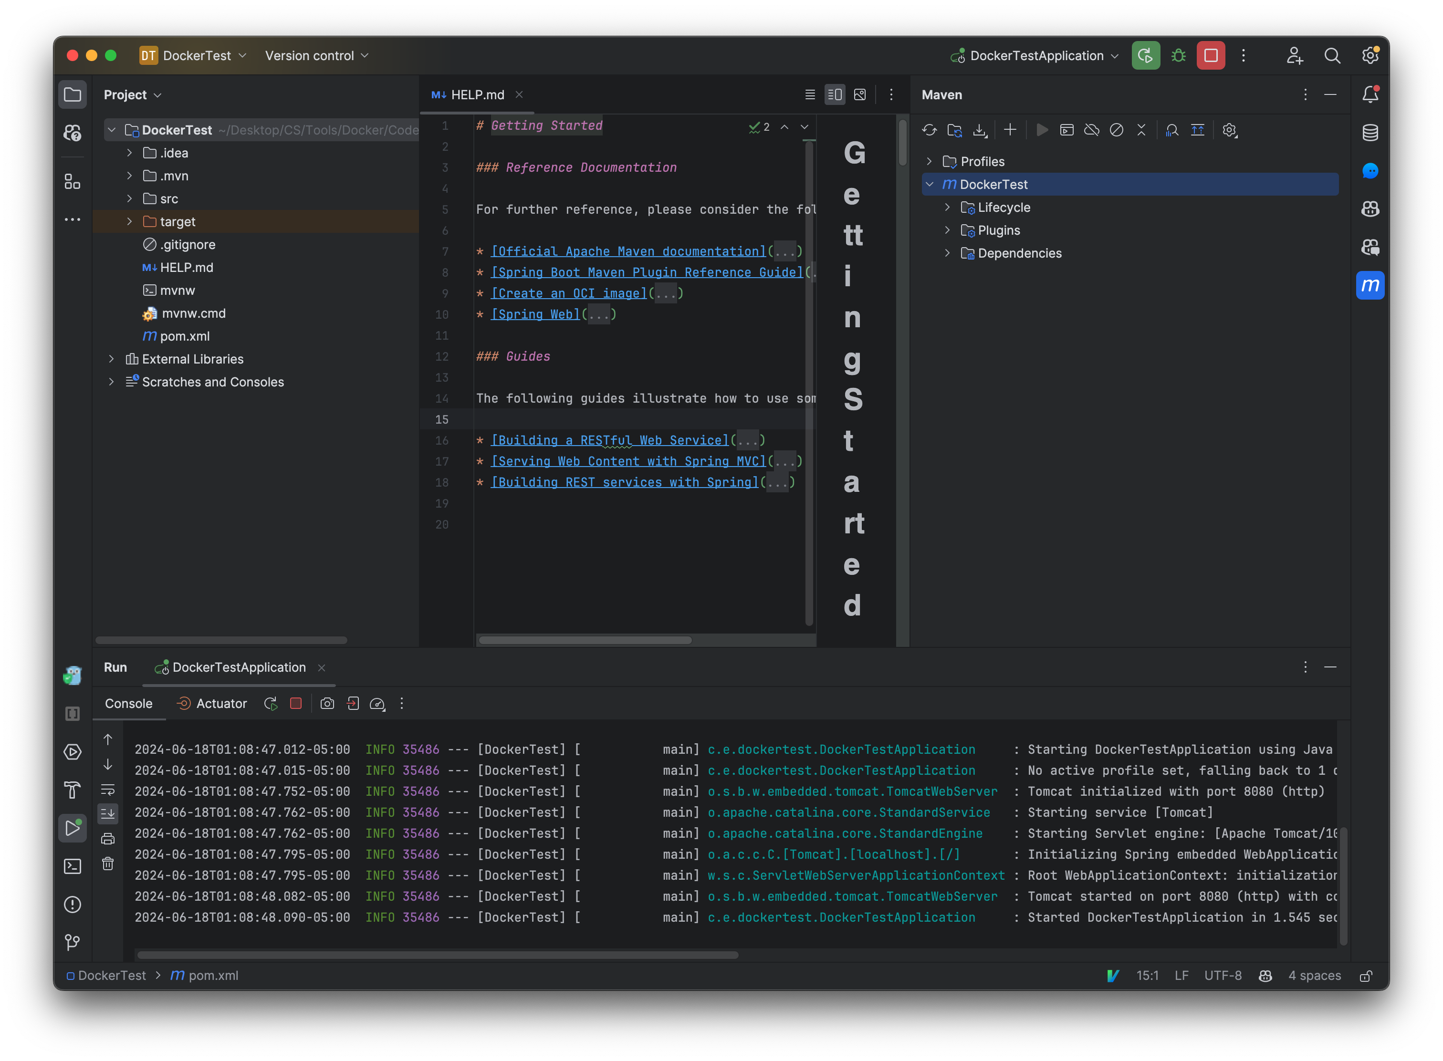Open Create an OCI image link
The image size is (1443, 1061).
coord(569,293)
